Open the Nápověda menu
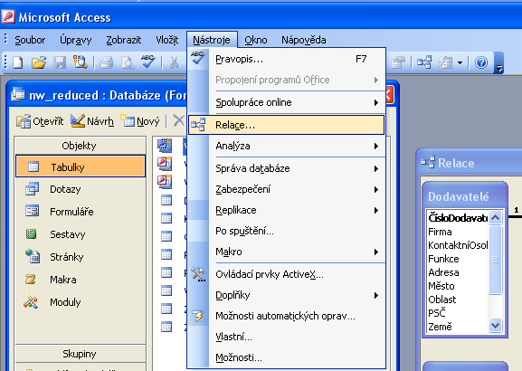 tap(304, 40)
